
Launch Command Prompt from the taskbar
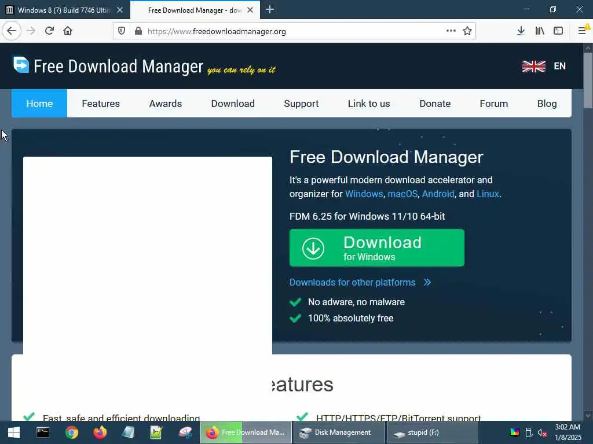[43, 432]
